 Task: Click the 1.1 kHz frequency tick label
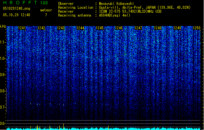[3, 42]
